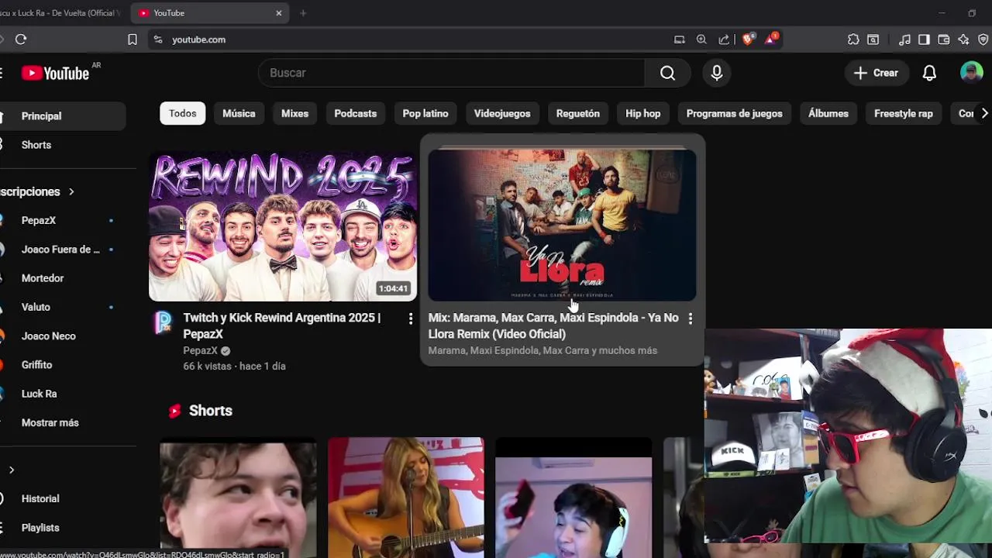Select the Mixes filter chip
992x558 pixels.
point(294,113)
